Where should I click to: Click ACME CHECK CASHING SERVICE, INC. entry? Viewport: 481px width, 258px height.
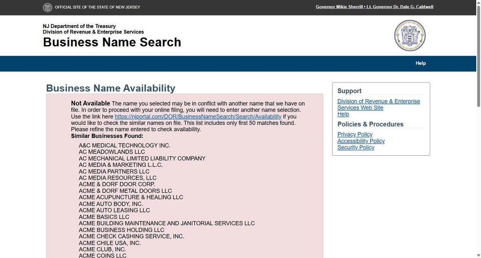131,236
